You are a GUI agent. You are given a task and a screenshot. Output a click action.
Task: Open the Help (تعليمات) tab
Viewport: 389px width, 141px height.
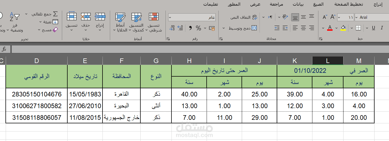pos(210,4)
